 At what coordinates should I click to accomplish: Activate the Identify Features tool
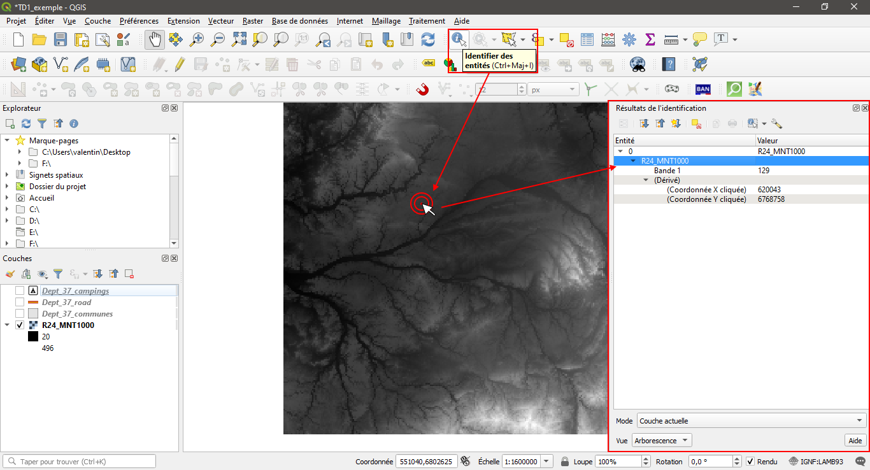pos(459,39)
